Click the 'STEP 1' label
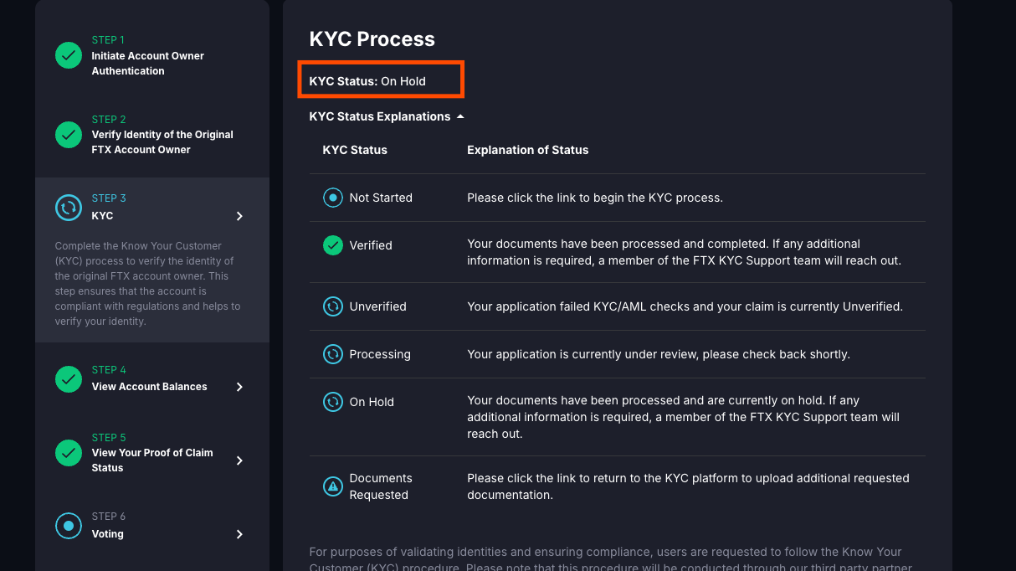 coord(108,40)
